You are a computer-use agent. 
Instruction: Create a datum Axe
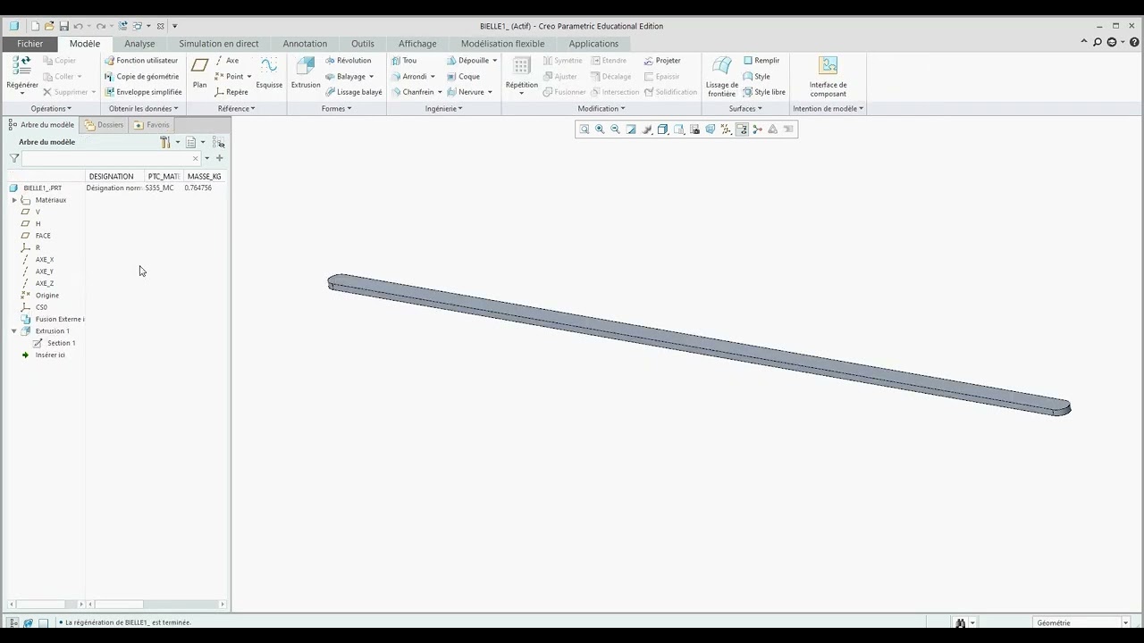click(227, 61)
